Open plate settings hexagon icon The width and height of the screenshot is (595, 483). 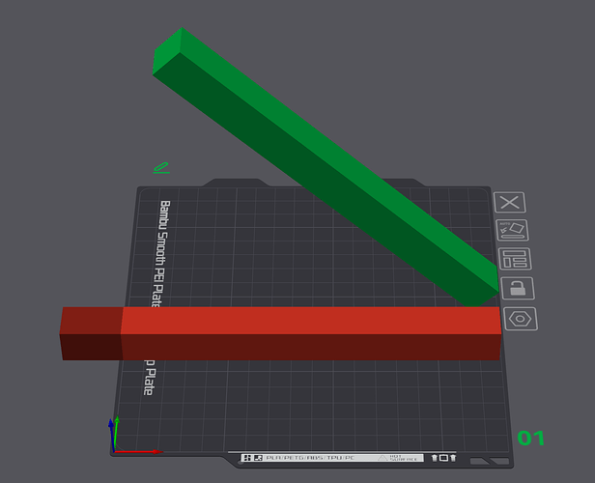click(x=521, y=319)
